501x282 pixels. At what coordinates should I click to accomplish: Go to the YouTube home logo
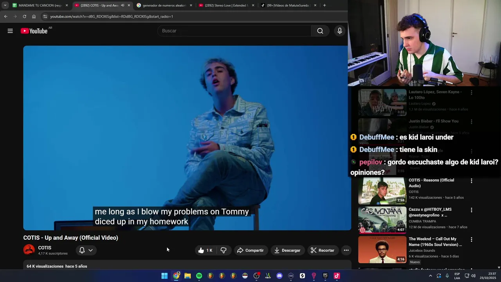[x=34, y=31]
